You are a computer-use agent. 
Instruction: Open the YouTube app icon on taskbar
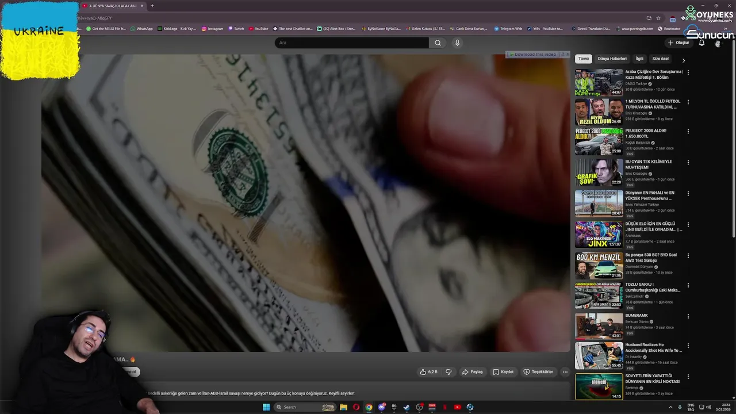[x=457, y=407]
